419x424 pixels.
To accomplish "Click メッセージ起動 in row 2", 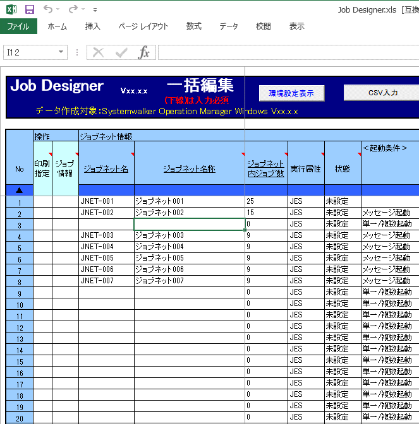I will (x=390, y=213).
